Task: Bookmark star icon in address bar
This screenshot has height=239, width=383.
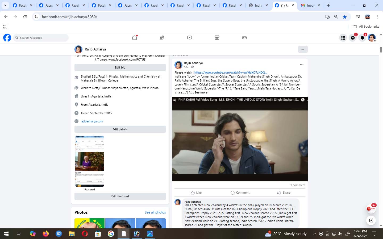Action: click(345, 17)
